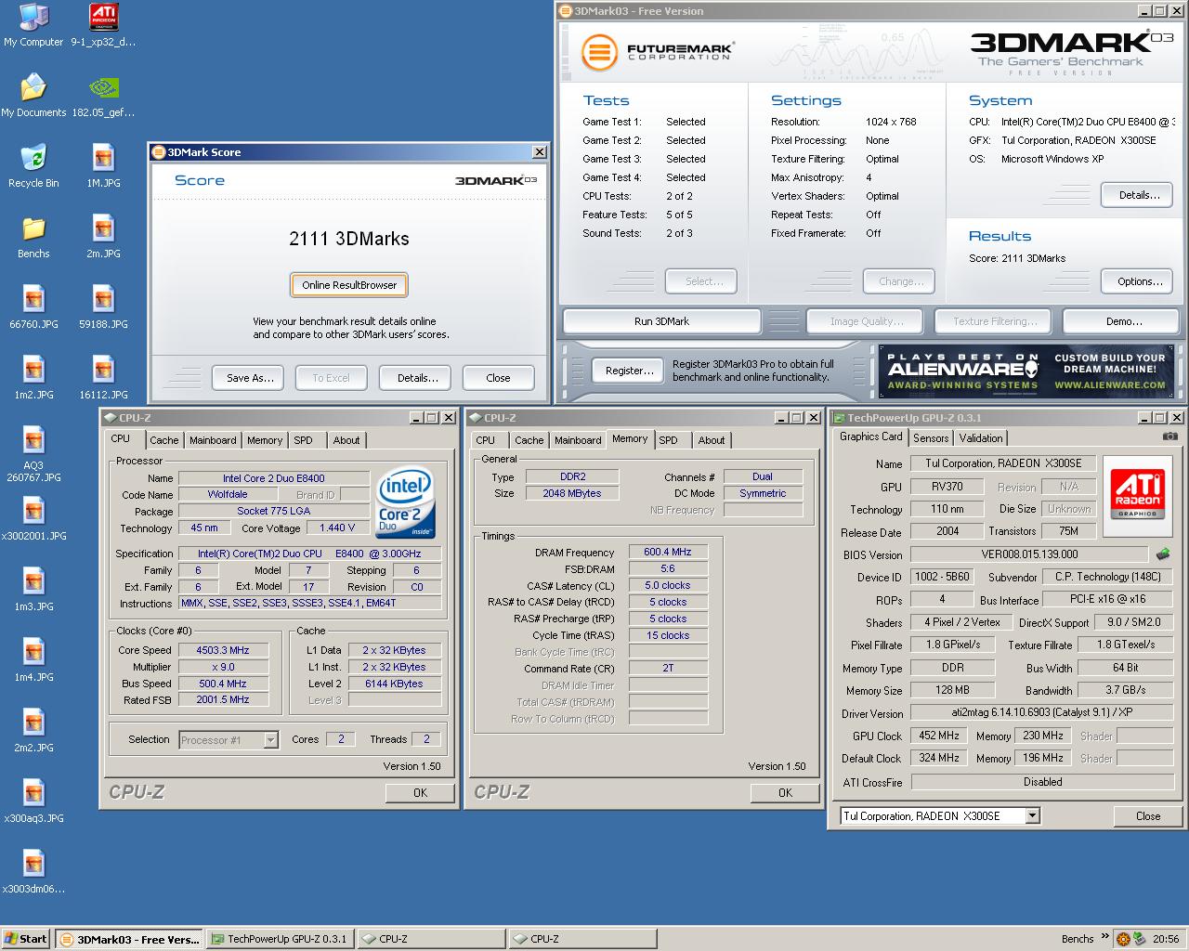Select the 59188.JPG desktop file

[103, 307]
